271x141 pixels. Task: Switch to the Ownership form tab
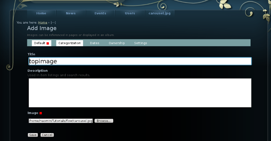click(117, 43)
